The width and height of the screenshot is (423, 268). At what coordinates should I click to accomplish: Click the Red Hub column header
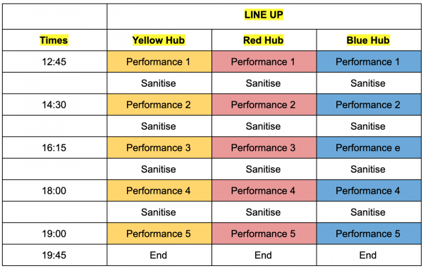264,40
